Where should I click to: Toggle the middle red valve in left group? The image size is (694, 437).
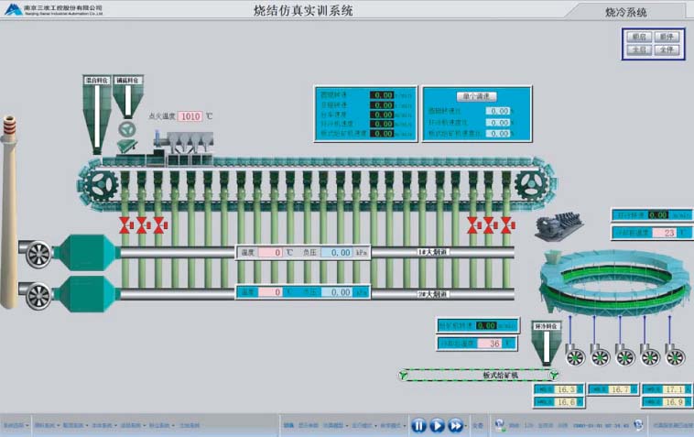(x=142, y=224)
